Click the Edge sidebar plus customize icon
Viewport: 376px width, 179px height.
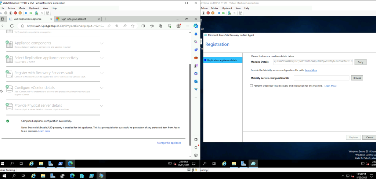196,98
